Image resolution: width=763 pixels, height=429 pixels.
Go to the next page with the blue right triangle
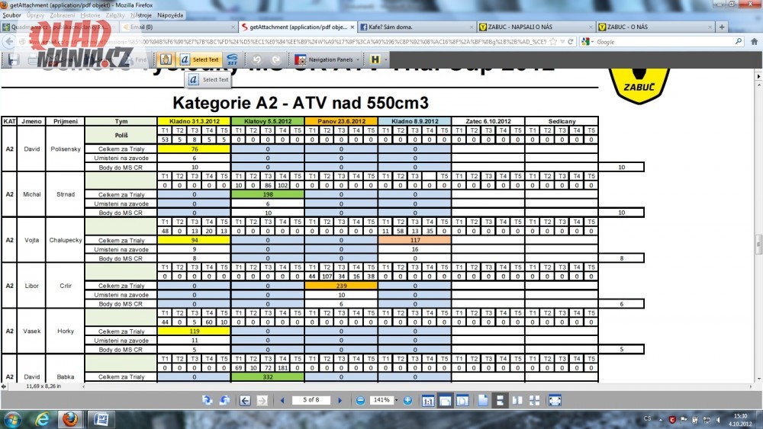coord(340,400)
